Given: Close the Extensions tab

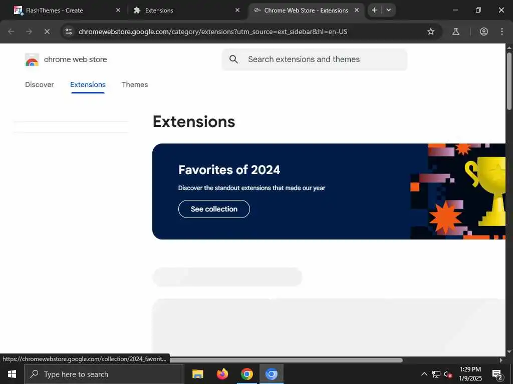Looking at the screenshot, I should pos(237,10).
